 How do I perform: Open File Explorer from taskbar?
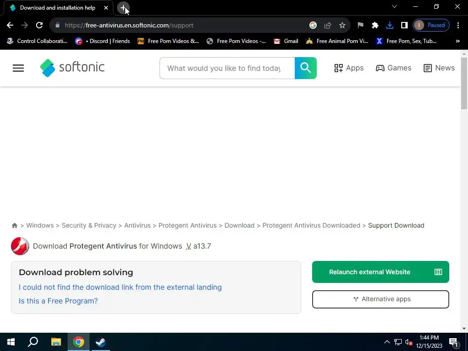pos(56,342)
